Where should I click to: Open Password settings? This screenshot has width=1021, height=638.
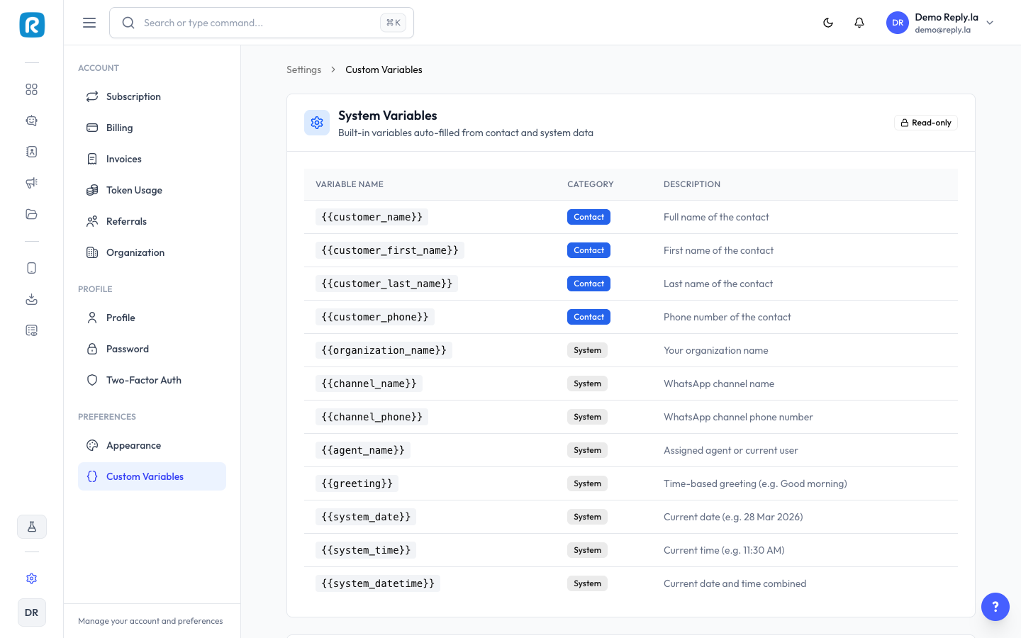point(152,349)
